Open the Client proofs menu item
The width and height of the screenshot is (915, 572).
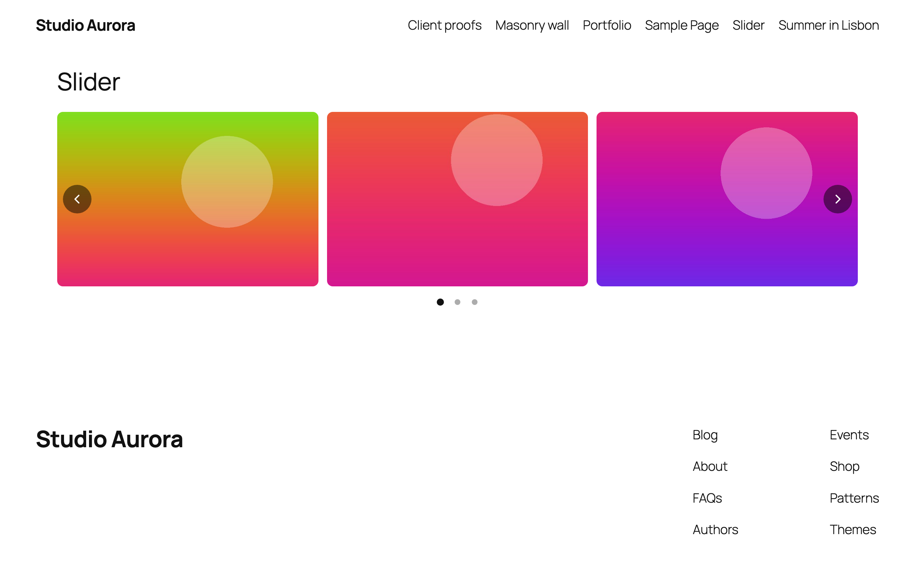[444, 25]
